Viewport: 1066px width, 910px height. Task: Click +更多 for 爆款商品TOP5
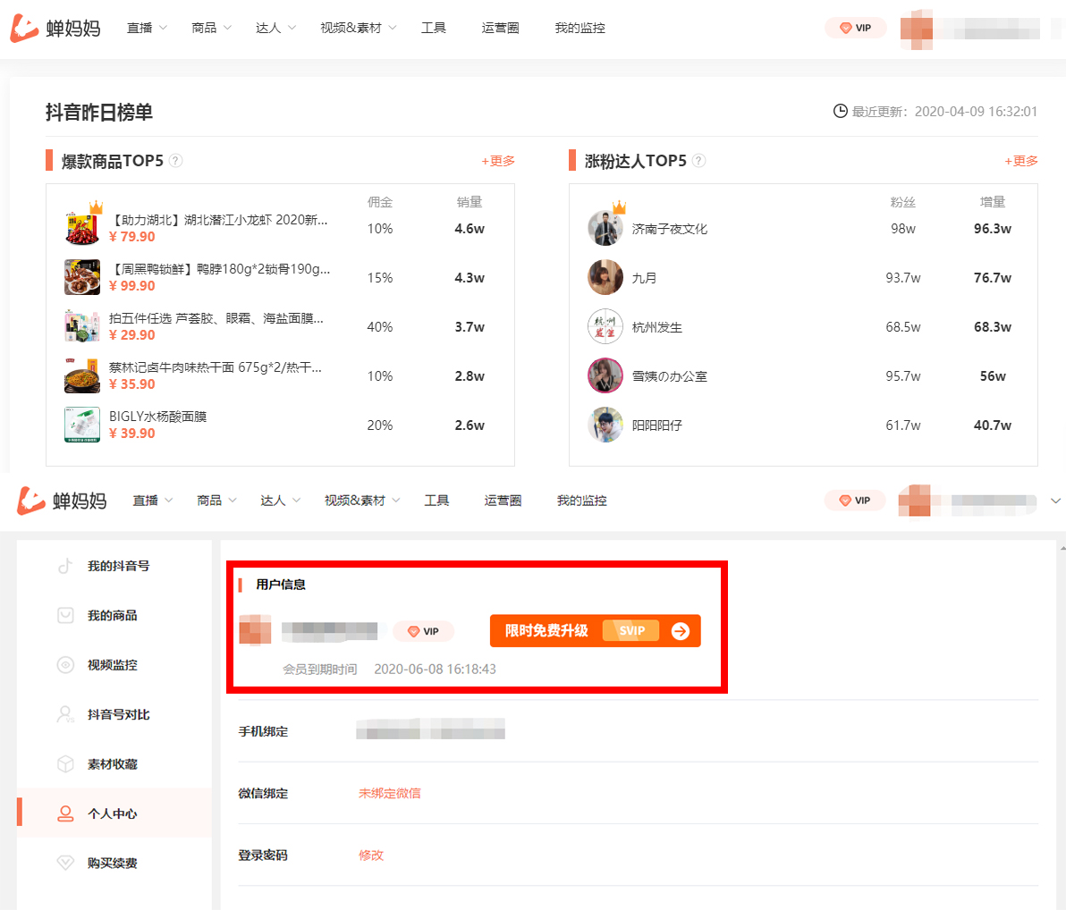tap(497, 161)
